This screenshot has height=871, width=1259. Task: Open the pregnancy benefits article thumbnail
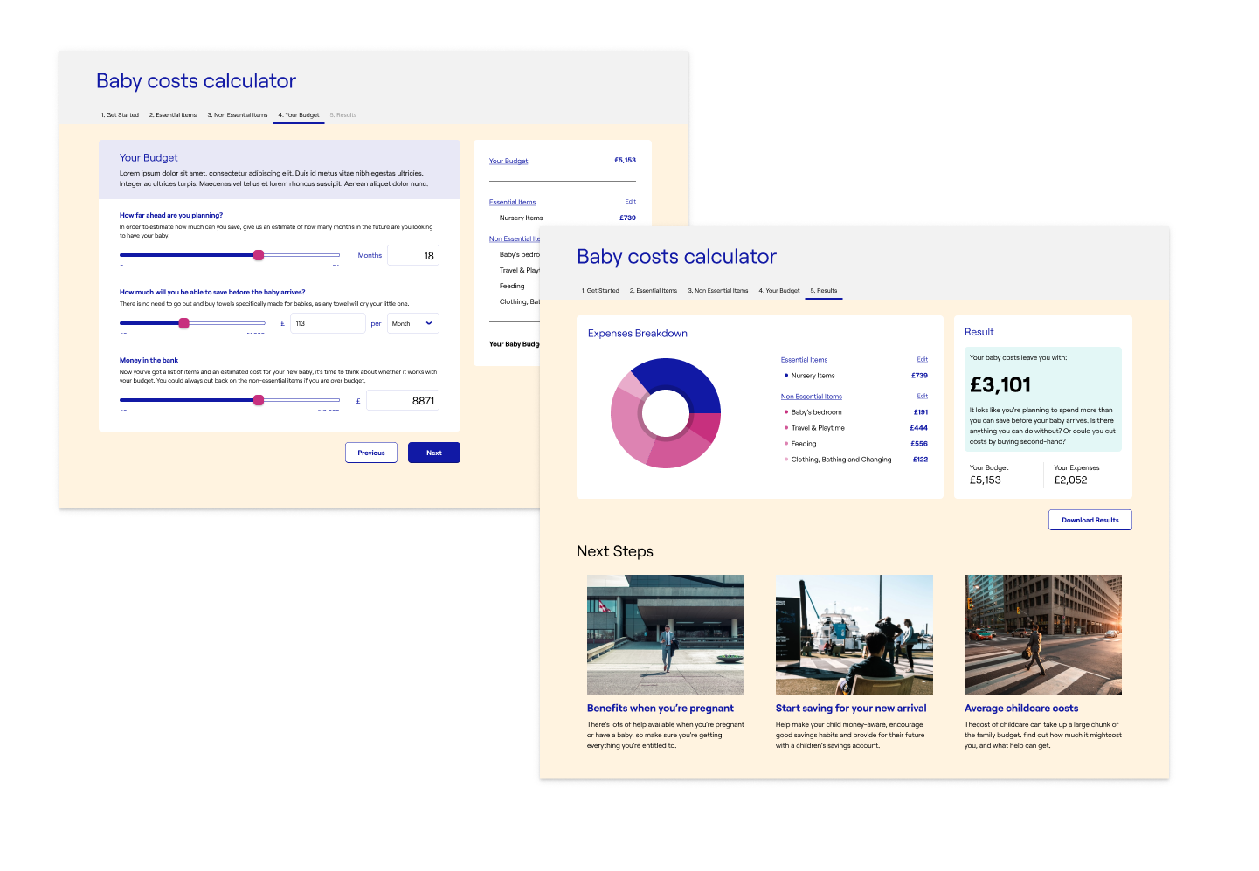[x=666, y=635]
